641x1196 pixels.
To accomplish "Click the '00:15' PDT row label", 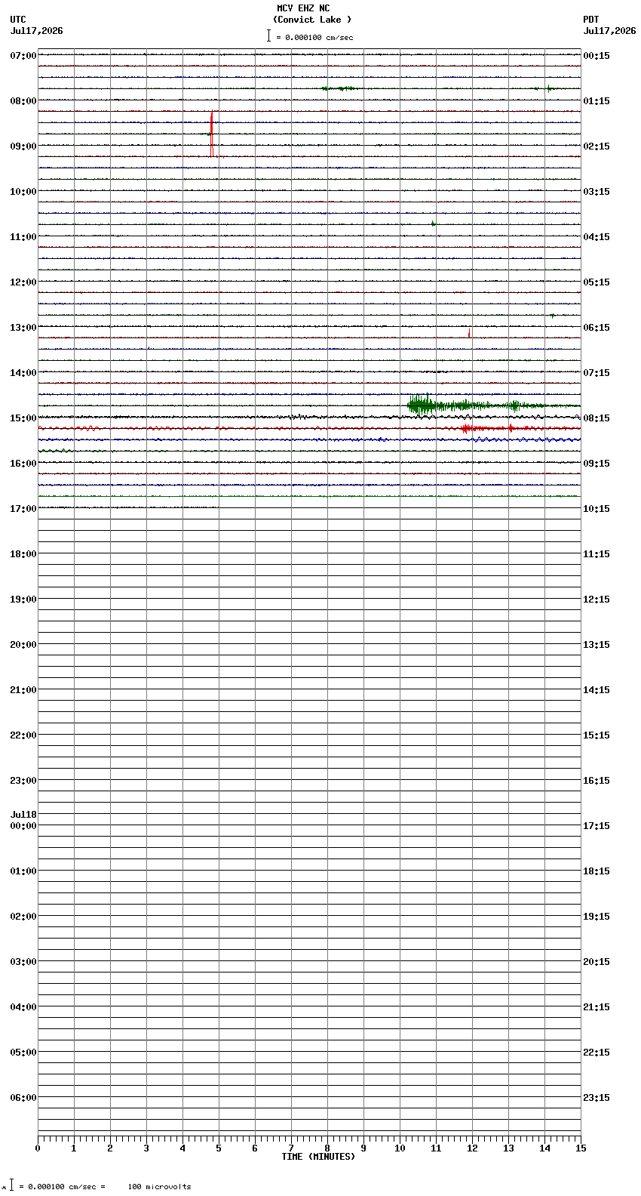I will 597,56.
